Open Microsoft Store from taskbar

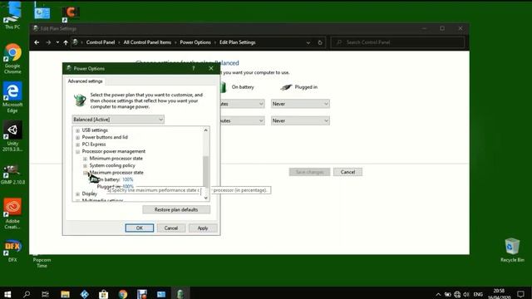click(x=103, y=294)
